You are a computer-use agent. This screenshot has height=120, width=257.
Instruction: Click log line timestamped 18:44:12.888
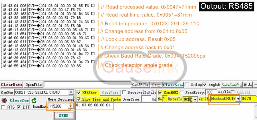coord(41,26)
